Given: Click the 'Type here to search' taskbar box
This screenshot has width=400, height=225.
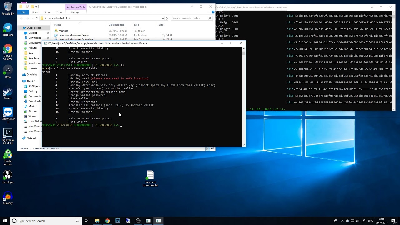Looking at the screenshot, I should pos(45,221).
